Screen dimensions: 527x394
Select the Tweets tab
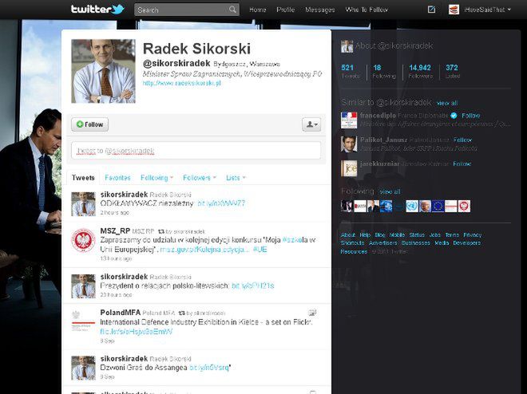(83, 178)
